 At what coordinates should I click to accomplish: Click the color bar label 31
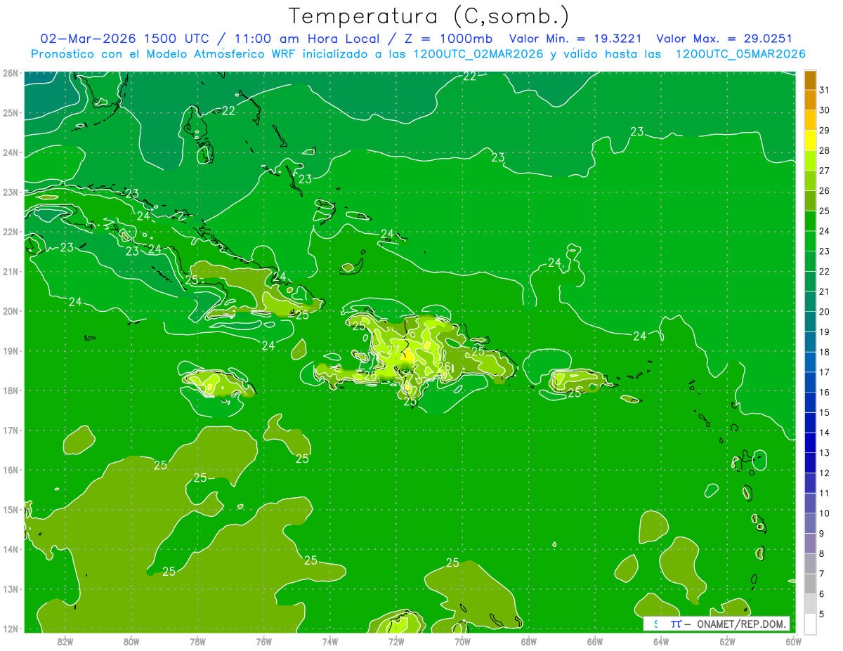click(825, 88)
